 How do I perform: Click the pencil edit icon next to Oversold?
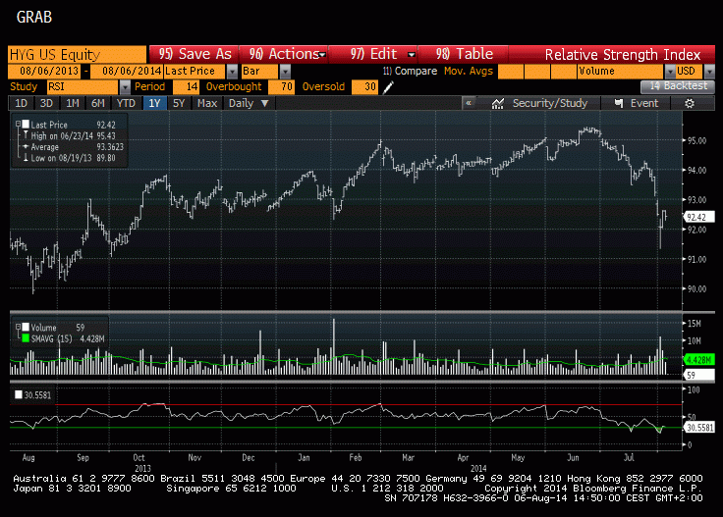[388, 87]
